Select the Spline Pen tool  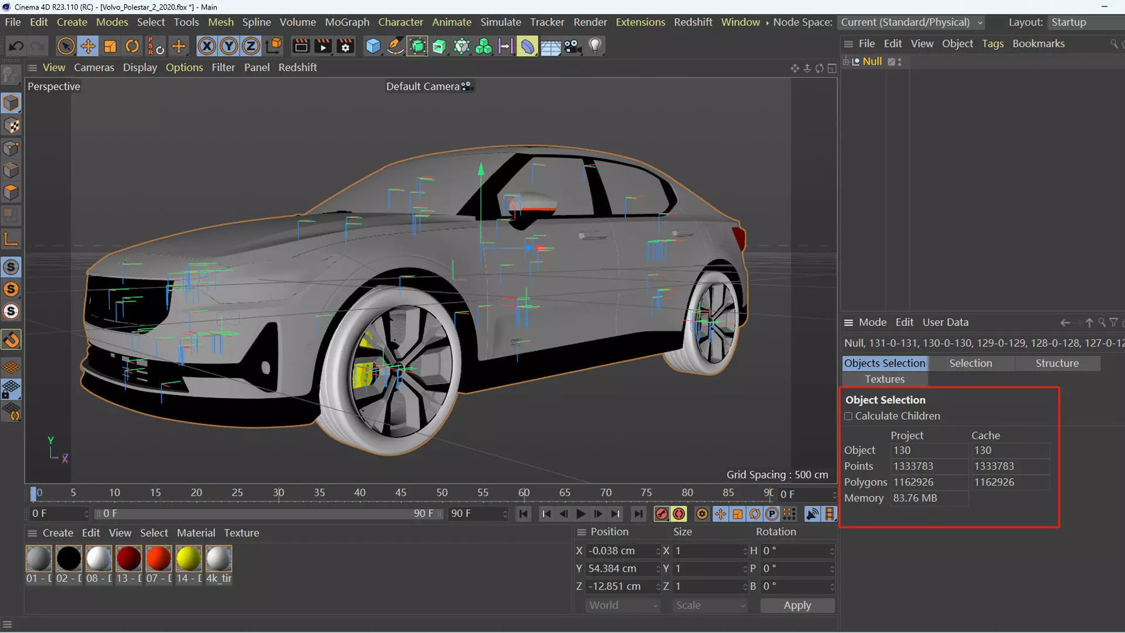tap(396, 46)
